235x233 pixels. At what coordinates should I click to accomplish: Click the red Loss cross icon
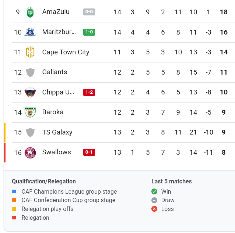[x=154, y=209]
